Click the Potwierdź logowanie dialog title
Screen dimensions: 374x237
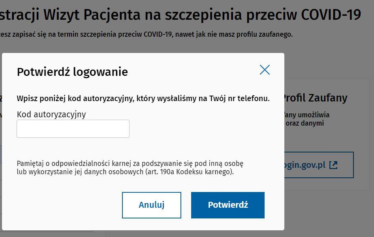72,72
